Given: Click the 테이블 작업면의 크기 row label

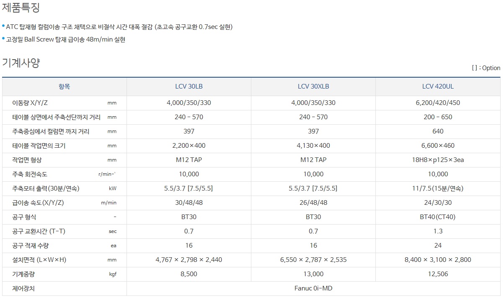Looking at the screenshot, I should (x=39, y=146).
